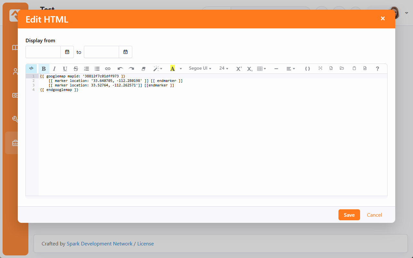413x258 pixels.
Task: Toggle bold formatting
Action: [x=44, y=69]
